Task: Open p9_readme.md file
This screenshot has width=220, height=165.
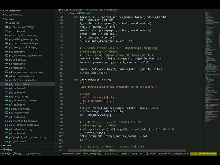Action: coord(17,133)
